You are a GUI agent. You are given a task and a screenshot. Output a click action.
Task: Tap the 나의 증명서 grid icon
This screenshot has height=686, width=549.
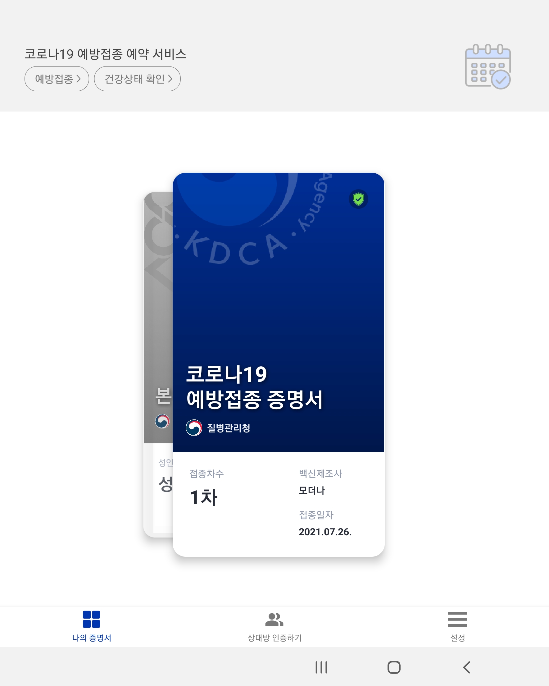(91, 619)
